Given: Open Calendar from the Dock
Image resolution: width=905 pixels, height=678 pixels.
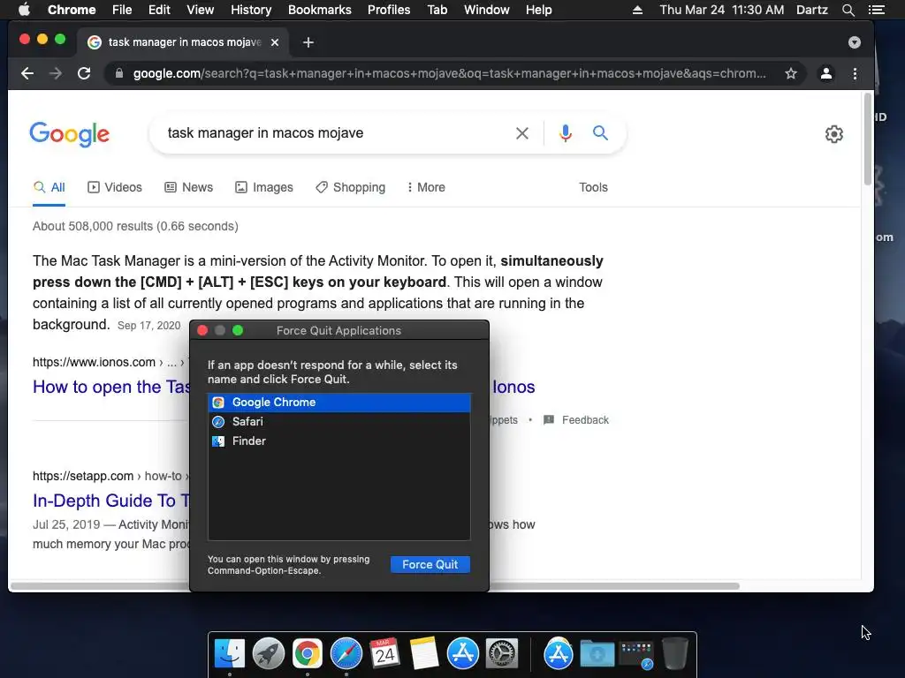Looking at the screenshot, I should pos(385,654).
